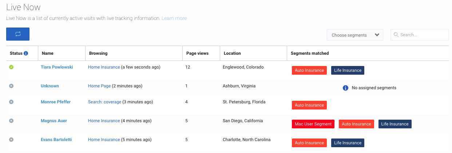
Task: Click the Learn more link
Action: pyautogui.click(x=174, y=18)
